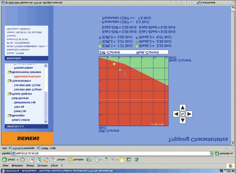Click the Suchen magnifier toolbar button
Screen dimensions: 236x174
(x=58, y=160)
